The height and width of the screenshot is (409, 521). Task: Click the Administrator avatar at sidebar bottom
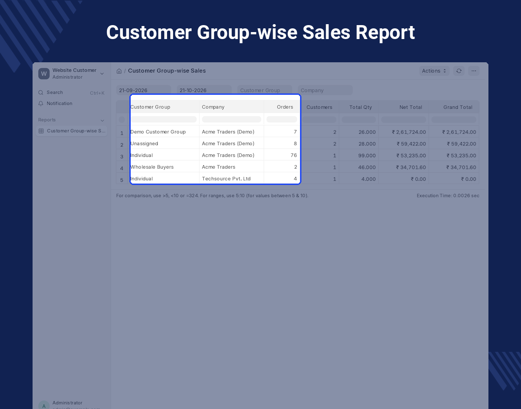(x=44, y=405)
